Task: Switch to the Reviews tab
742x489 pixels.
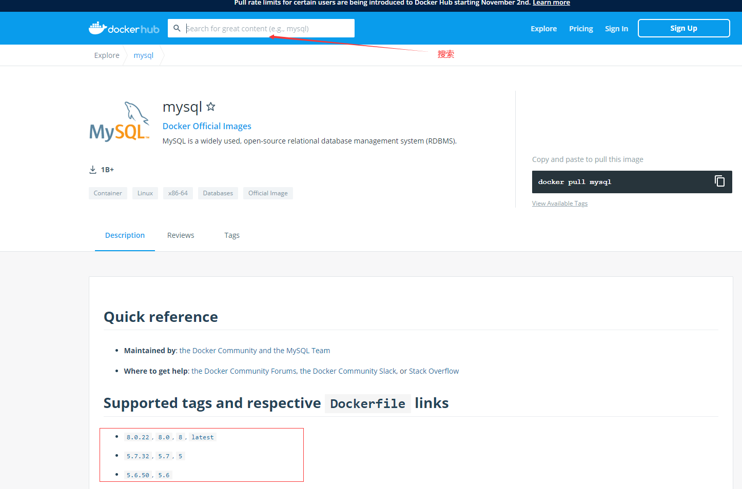Action: point(180,235)
